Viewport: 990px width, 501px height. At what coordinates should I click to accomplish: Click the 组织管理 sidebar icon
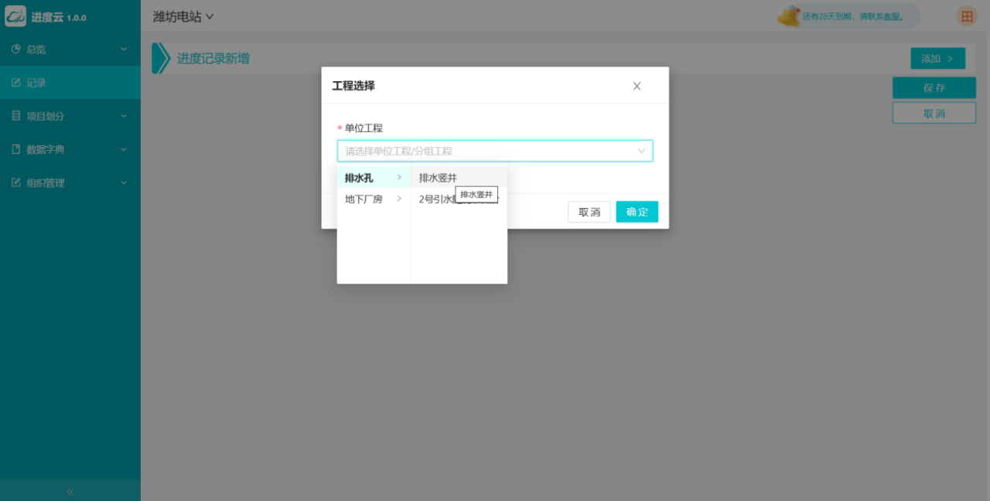click(x=15, y=183)
